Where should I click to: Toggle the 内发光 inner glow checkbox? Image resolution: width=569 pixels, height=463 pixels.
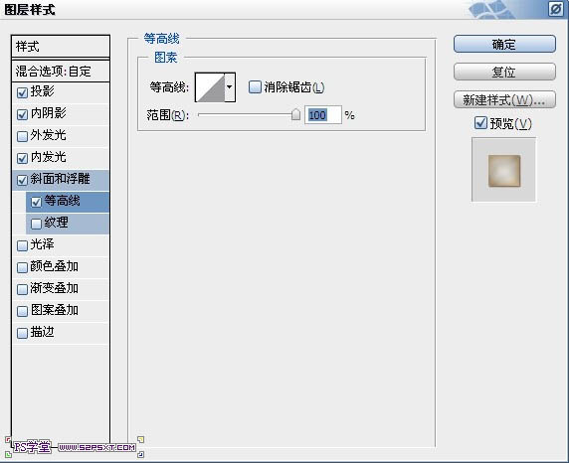pos(22,158)
